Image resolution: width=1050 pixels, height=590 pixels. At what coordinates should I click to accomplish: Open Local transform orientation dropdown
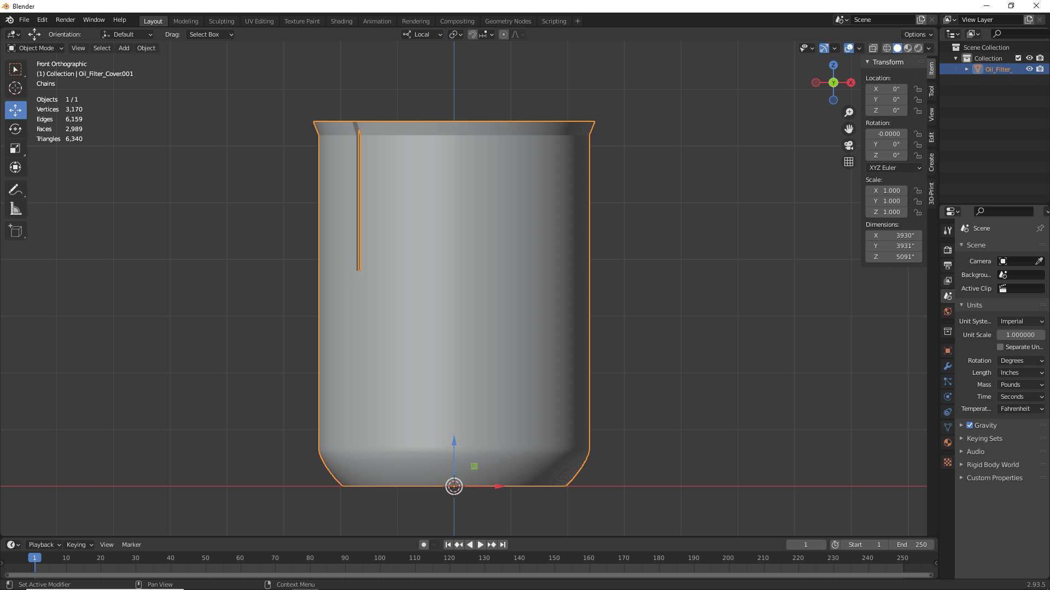pos(422,34)
